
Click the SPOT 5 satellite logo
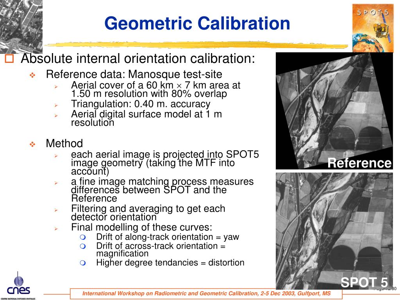pos(373,28)
